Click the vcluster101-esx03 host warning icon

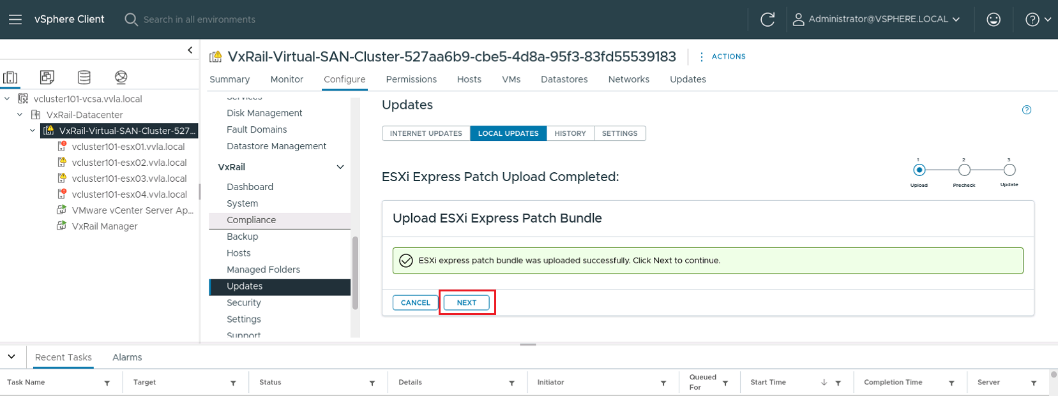62,179
